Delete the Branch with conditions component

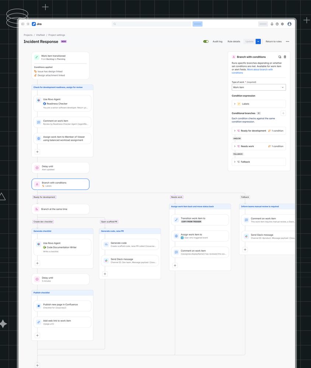click(285, 57)
